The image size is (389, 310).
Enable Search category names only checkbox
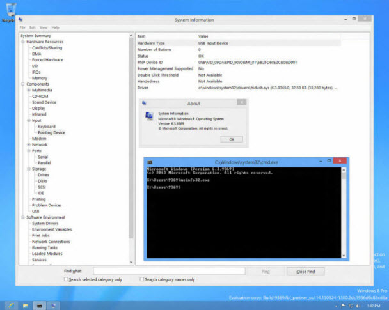tap(142, 279)
